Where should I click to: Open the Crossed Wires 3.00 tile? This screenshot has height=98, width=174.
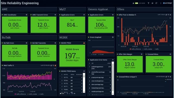(x=159, y=64)
